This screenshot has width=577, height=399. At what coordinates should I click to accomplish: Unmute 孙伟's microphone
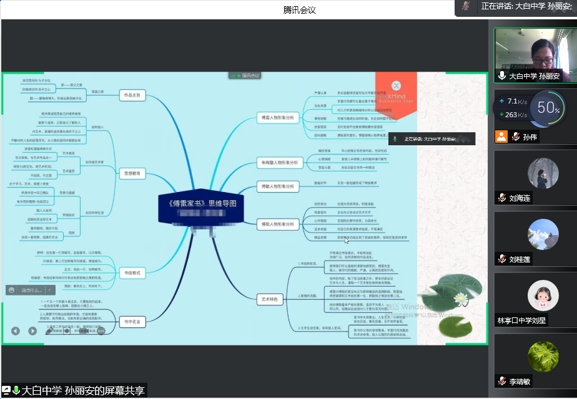coord(515,137)
